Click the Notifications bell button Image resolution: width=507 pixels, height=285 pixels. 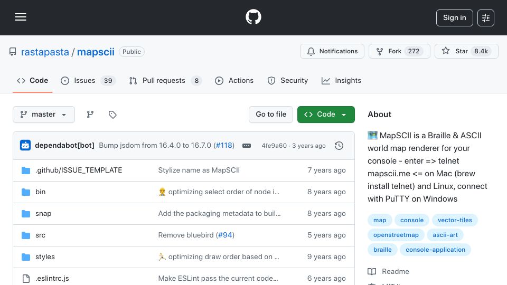332,51
